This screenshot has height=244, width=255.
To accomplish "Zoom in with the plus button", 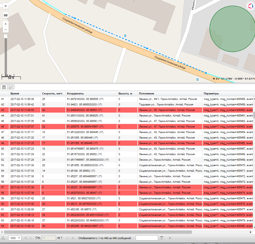I will 6,24.
